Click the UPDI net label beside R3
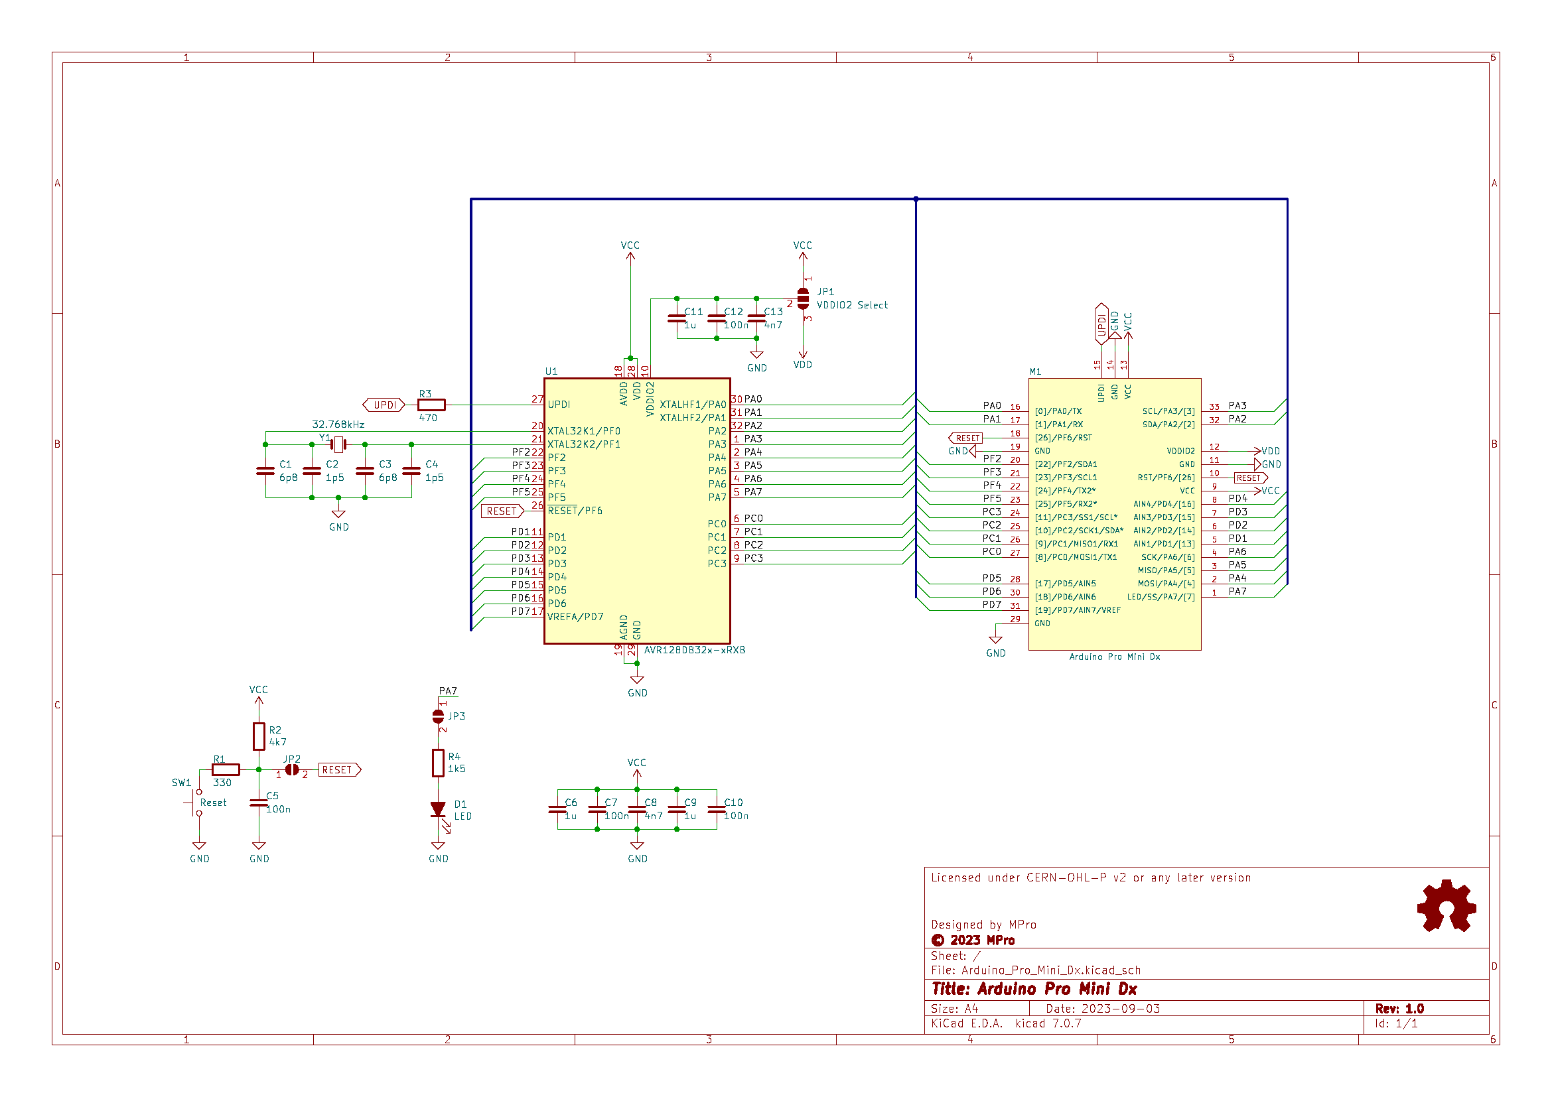The height and width of the screenshot is (1097, 1552). [384, 404]
